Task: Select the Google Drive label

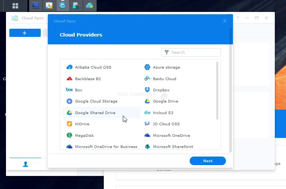Action: pyautogui.click(x=165, y=101)
